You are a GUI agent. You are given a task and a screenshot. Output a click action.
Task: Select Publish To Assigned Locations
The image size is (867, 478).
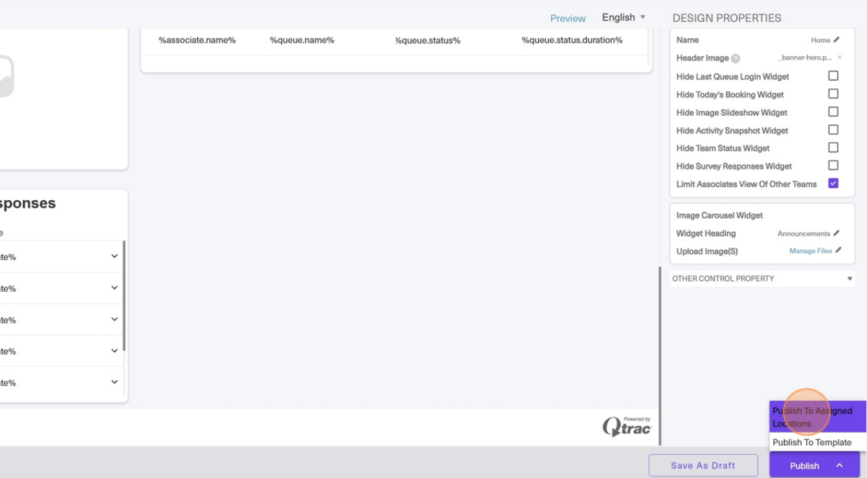point(818,417)
